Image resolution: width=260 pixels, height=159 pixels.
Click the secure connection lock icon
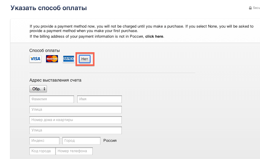250,8
